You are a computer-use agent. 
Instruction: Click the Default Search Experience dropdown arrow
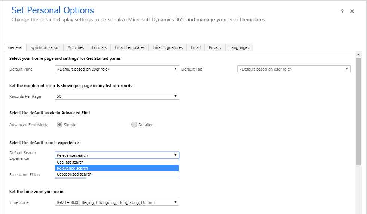175,155
